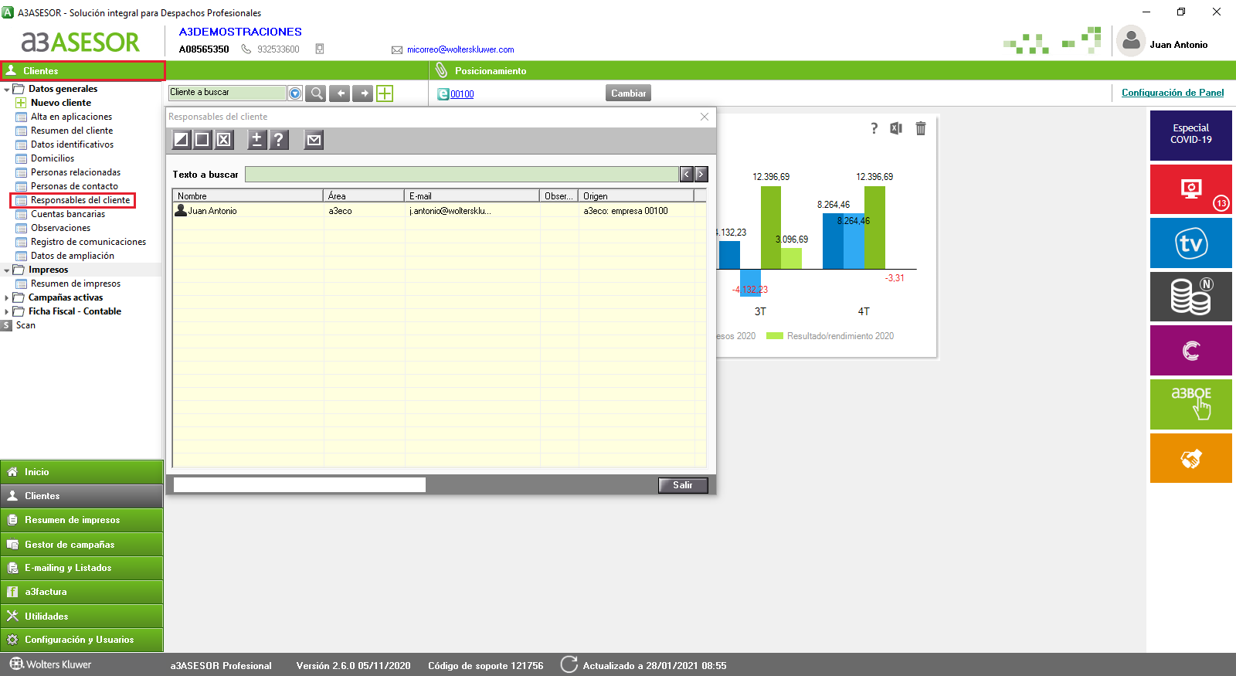Export the chart with the Excel icon
The width and height of the screenshot is (1236, 676).
(896, 128)
